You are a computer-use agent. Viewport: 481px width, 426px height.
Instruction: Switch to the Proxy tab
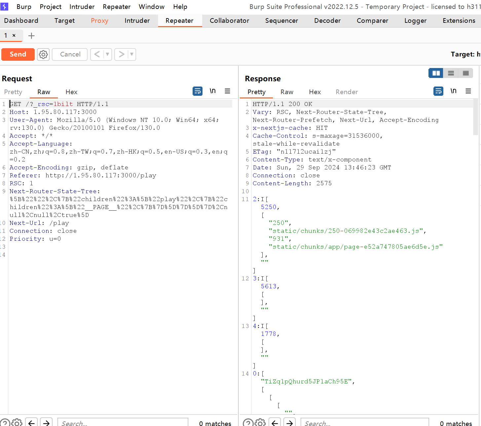coord(99,20)
